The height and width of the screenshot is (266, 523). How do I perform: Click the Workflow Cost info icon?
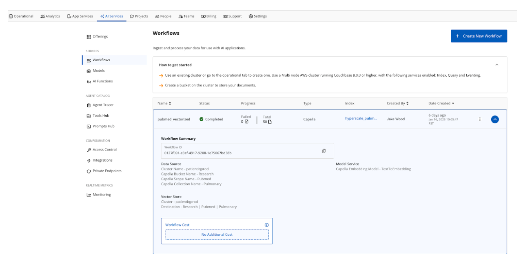266,225
